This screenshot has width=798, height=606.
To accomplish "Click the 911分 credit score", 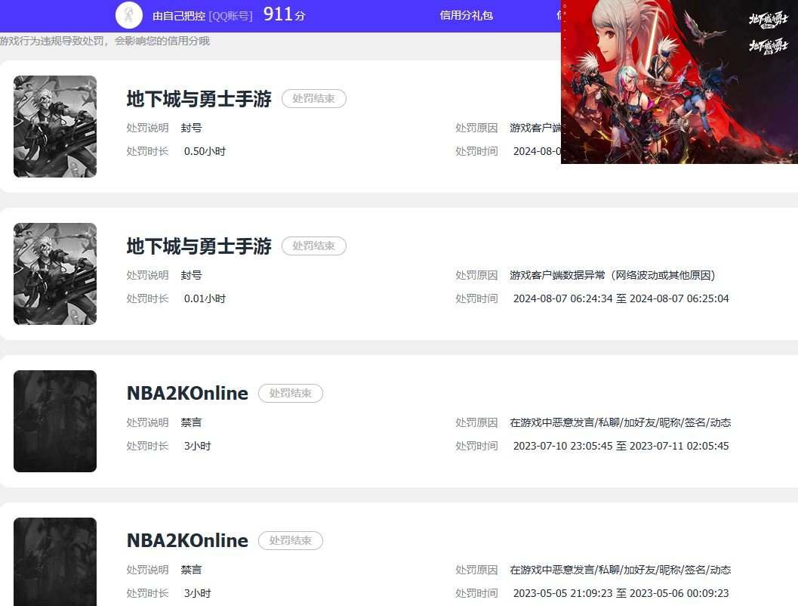I will 284,14.
